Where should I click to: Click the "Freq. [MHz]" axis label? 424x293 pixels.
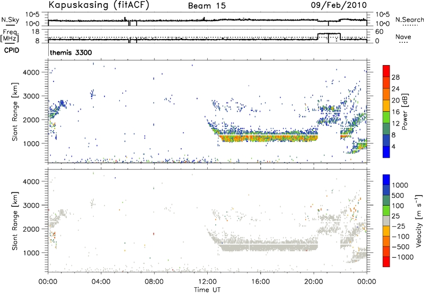10,36
